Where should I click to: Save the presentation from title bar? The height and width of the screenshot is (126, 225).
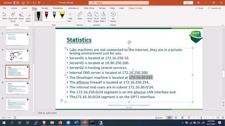point(23,3)
